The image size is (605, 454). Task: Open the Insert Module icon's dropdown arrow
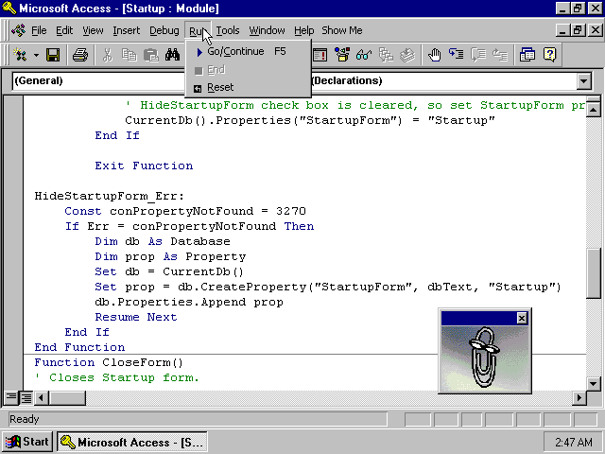(x=36, y=55)
